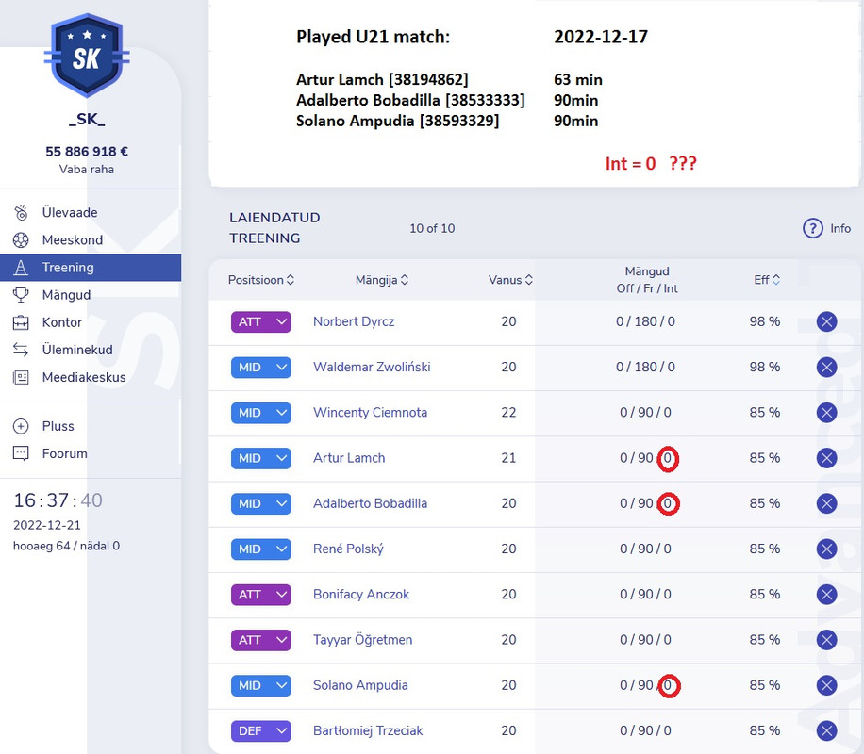Open position dropdown for Norbert Dyrcz
864x754 pixels.
coord(260,321)
